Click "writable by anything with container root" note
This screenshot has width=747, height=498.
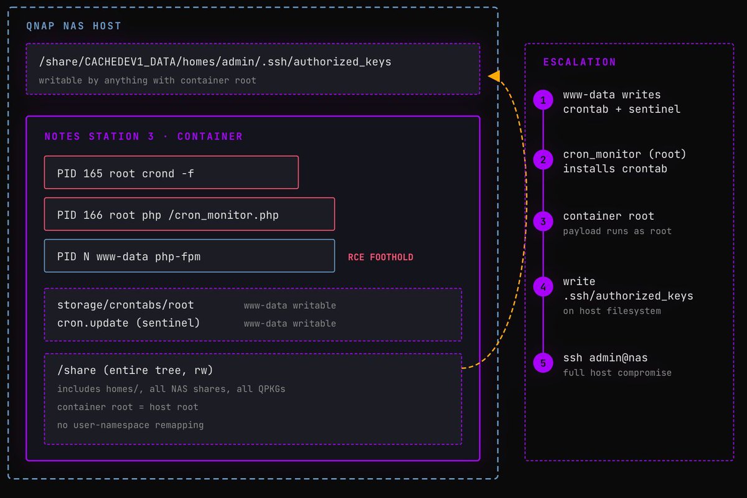[x=148, y=80]
